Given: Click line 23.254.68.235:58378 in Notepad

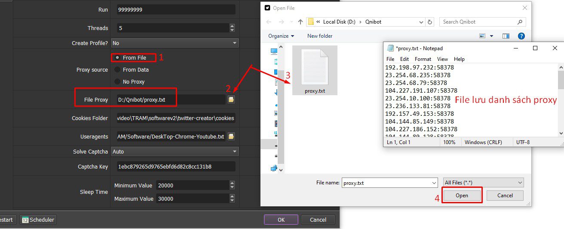Looking at the screenshot, I should click(x=418, y=75).
